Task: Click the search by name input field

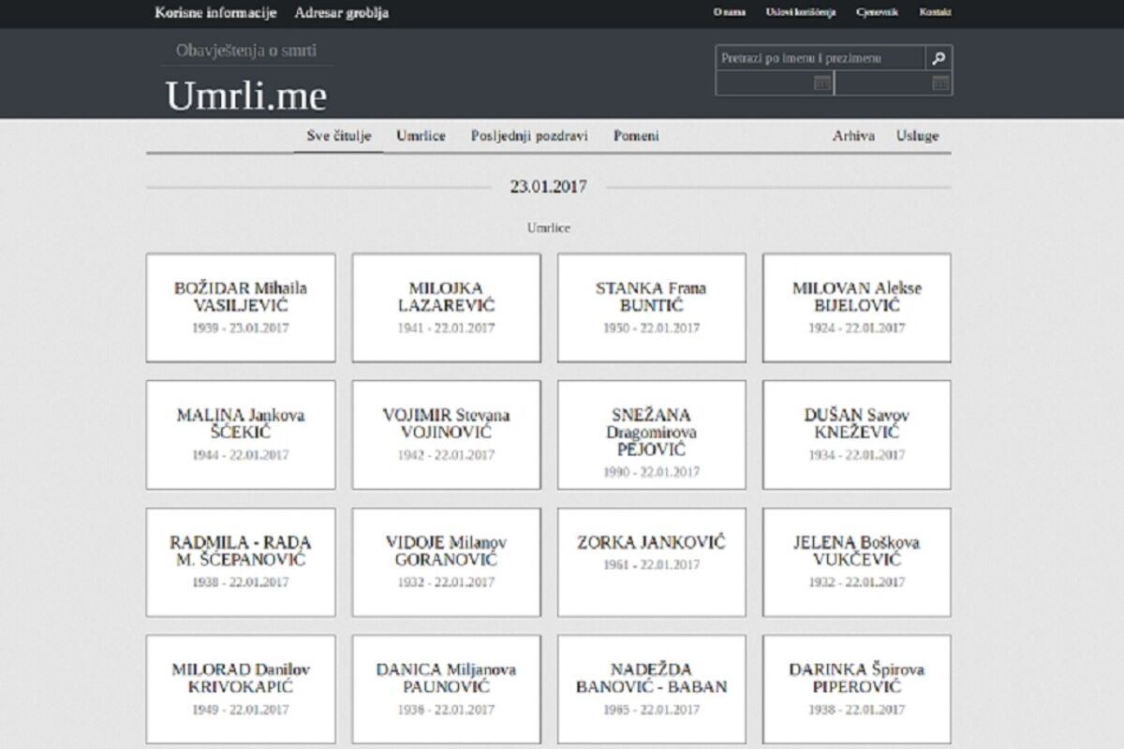Action: pos(821,58)
